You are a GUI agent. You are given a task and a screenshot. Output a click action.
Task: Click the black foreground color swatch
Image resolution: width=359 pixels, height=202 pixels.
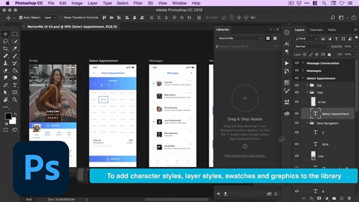tap(8, 116)
